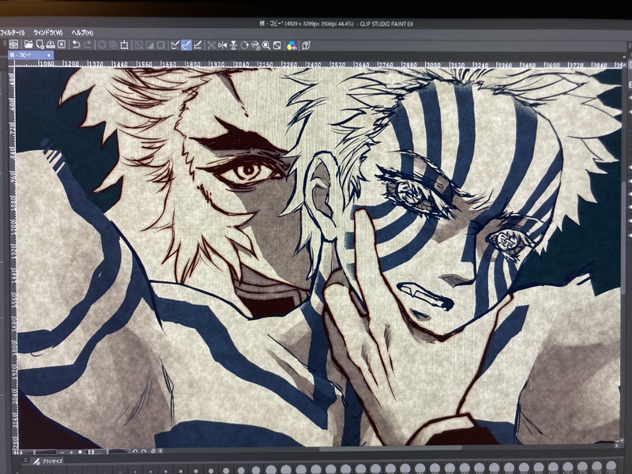Image resolution: width=632 pixels, height=474 pixels.
Task: Click the Show selection border icon
Action: pos(161,45)
